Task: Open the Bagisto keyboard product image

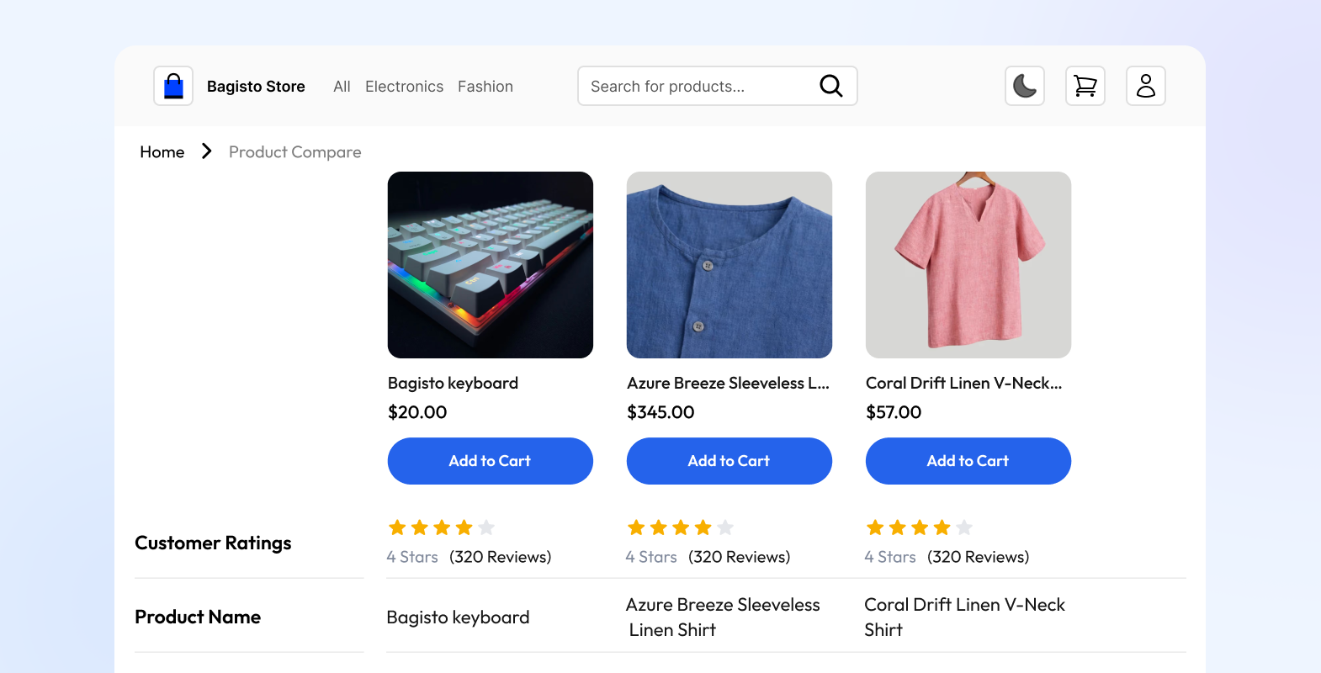Action: coord(491,265)
